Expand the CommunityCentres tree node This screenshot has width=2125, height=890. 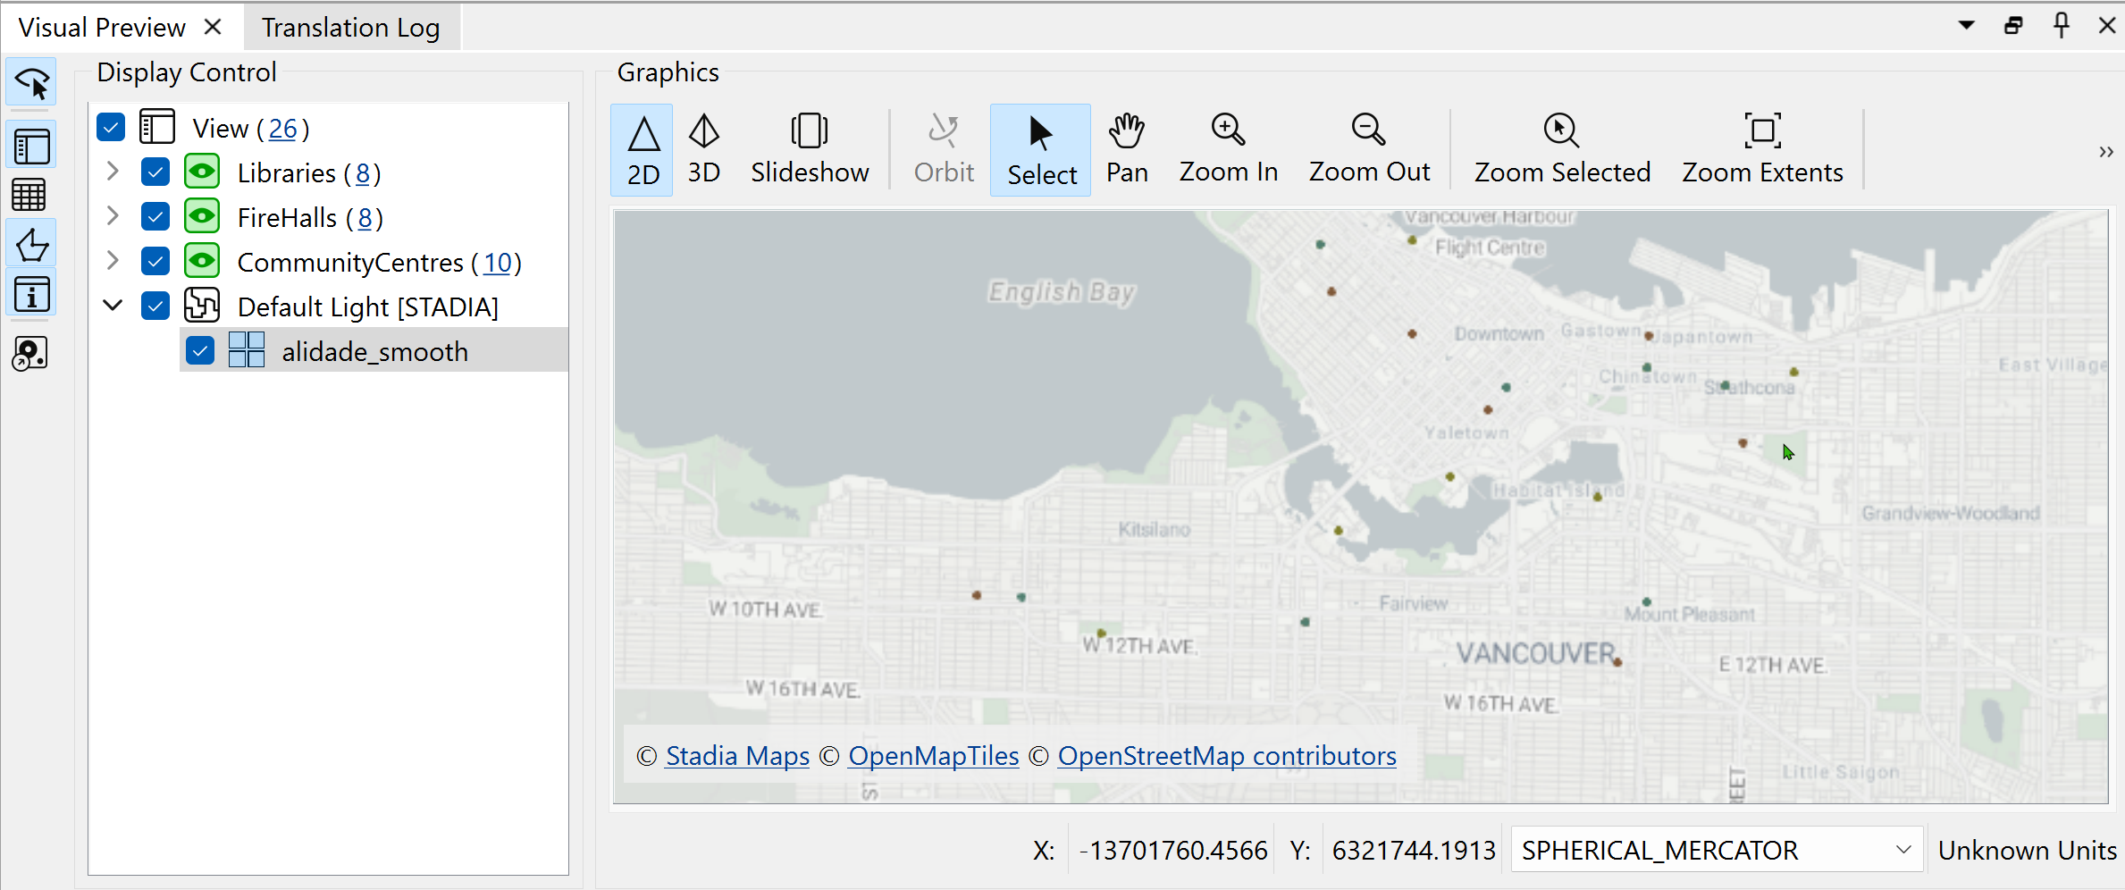(113, 260)
